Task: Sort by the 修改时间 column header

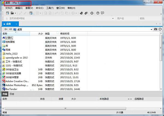Action: click(x=73, y=34)
